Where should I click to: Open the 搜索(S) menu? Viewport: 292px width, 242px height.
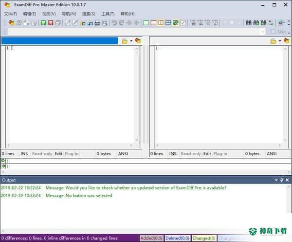(89, 14)
